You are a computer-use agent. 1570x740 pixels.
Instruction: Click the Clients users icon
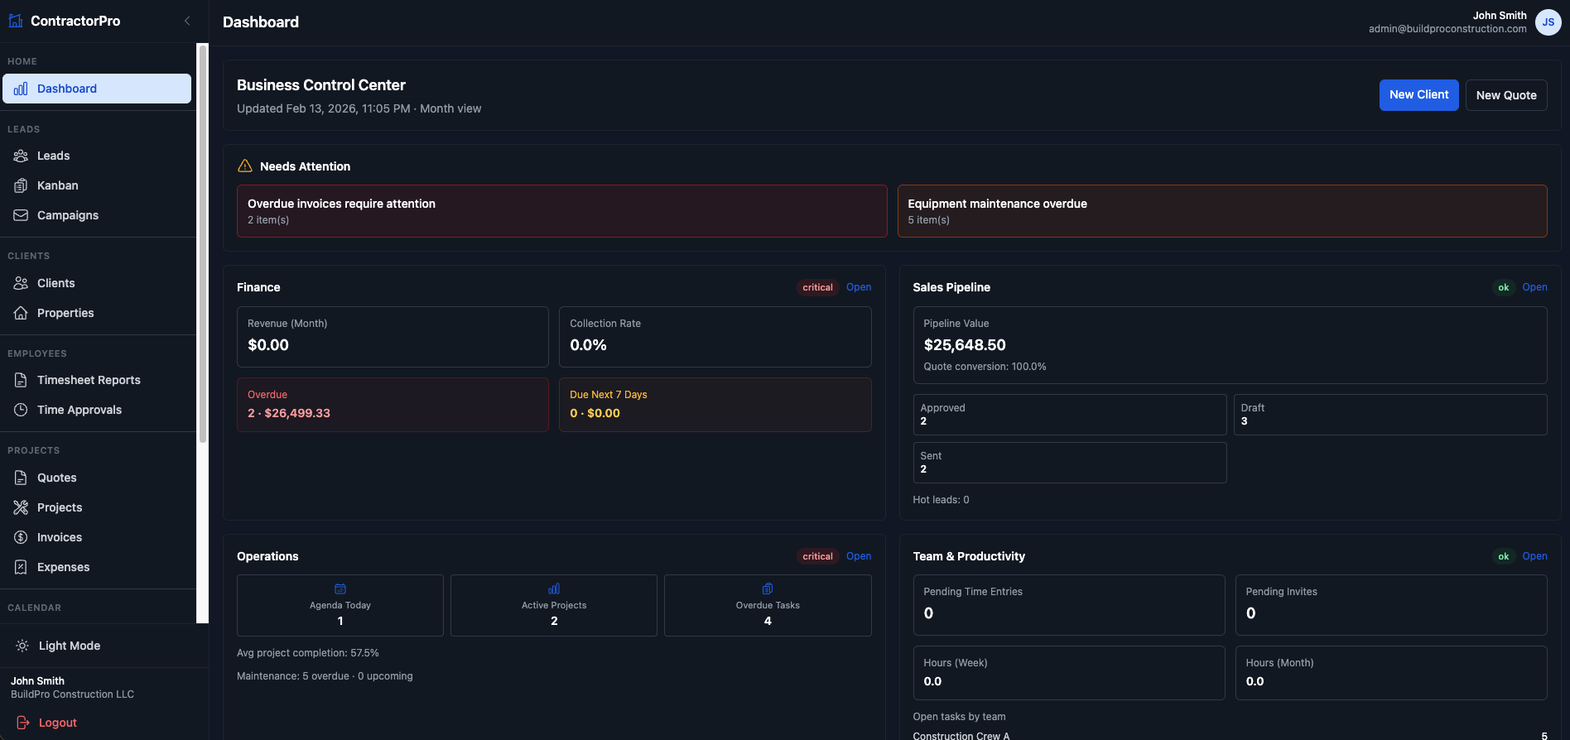(x=21, y=283)
